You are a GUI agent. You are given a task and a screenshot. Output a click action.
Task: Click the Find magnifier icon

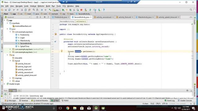pos(34,10)
